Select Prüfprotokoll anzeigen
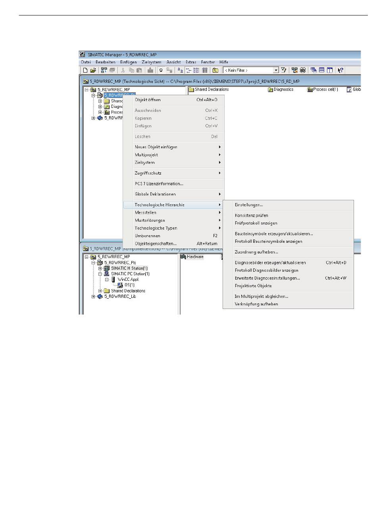377x516 pixels. [x=288, y=223]
